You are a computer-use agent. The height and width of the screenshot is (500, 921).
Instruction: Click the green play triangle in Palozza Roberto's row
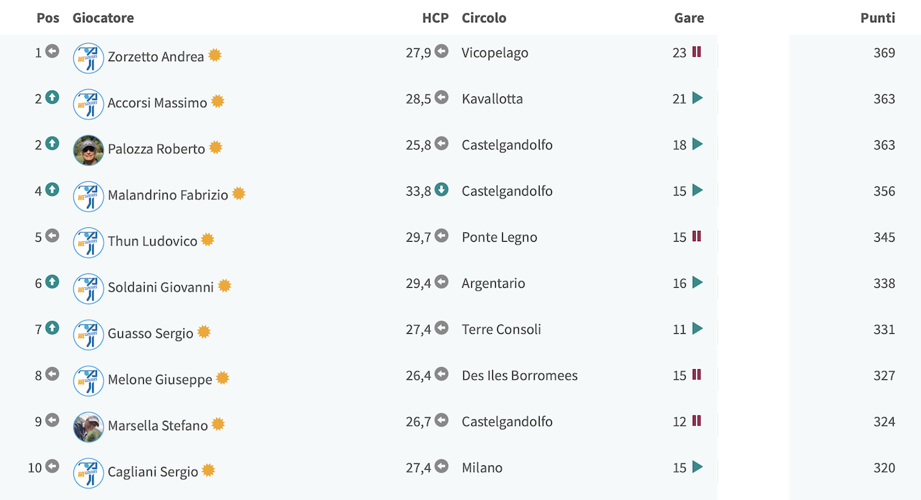coord(697,145)
